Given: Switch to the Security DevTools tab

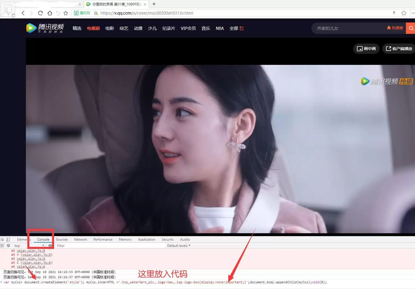Looking at the screenshot, I should pos(168,240).
